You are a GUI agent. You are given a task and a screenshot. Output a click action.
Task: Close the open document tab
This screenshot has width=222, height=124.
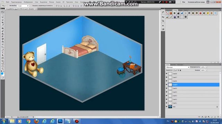(36, 9)
